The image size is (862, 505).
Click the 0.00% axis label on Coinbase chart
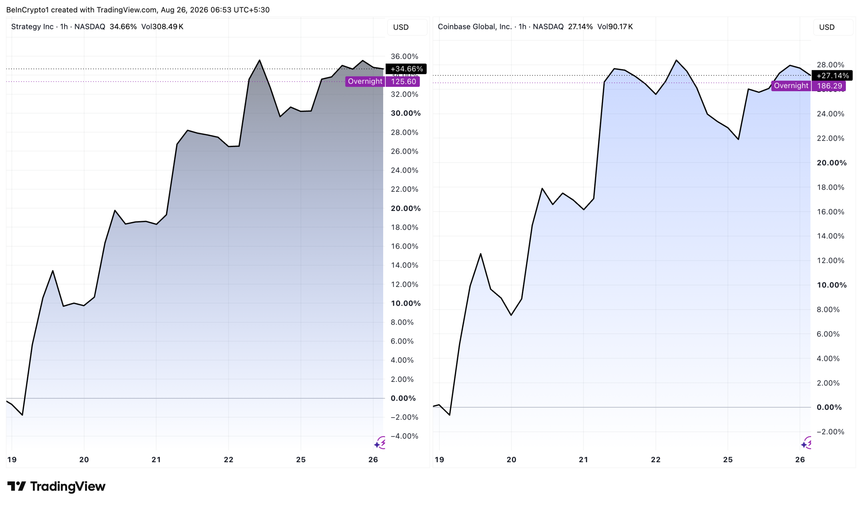click(x=829, y=407)
